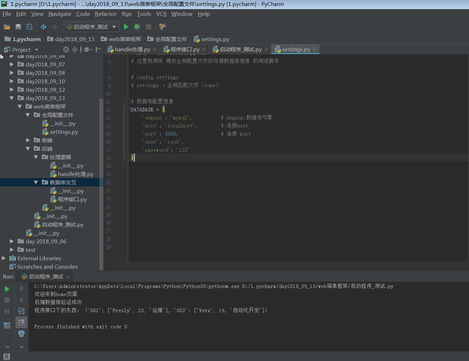Screen dimensions: 469x361
Task: Navigate forward with the gray arrow
Action: (55, 27)
